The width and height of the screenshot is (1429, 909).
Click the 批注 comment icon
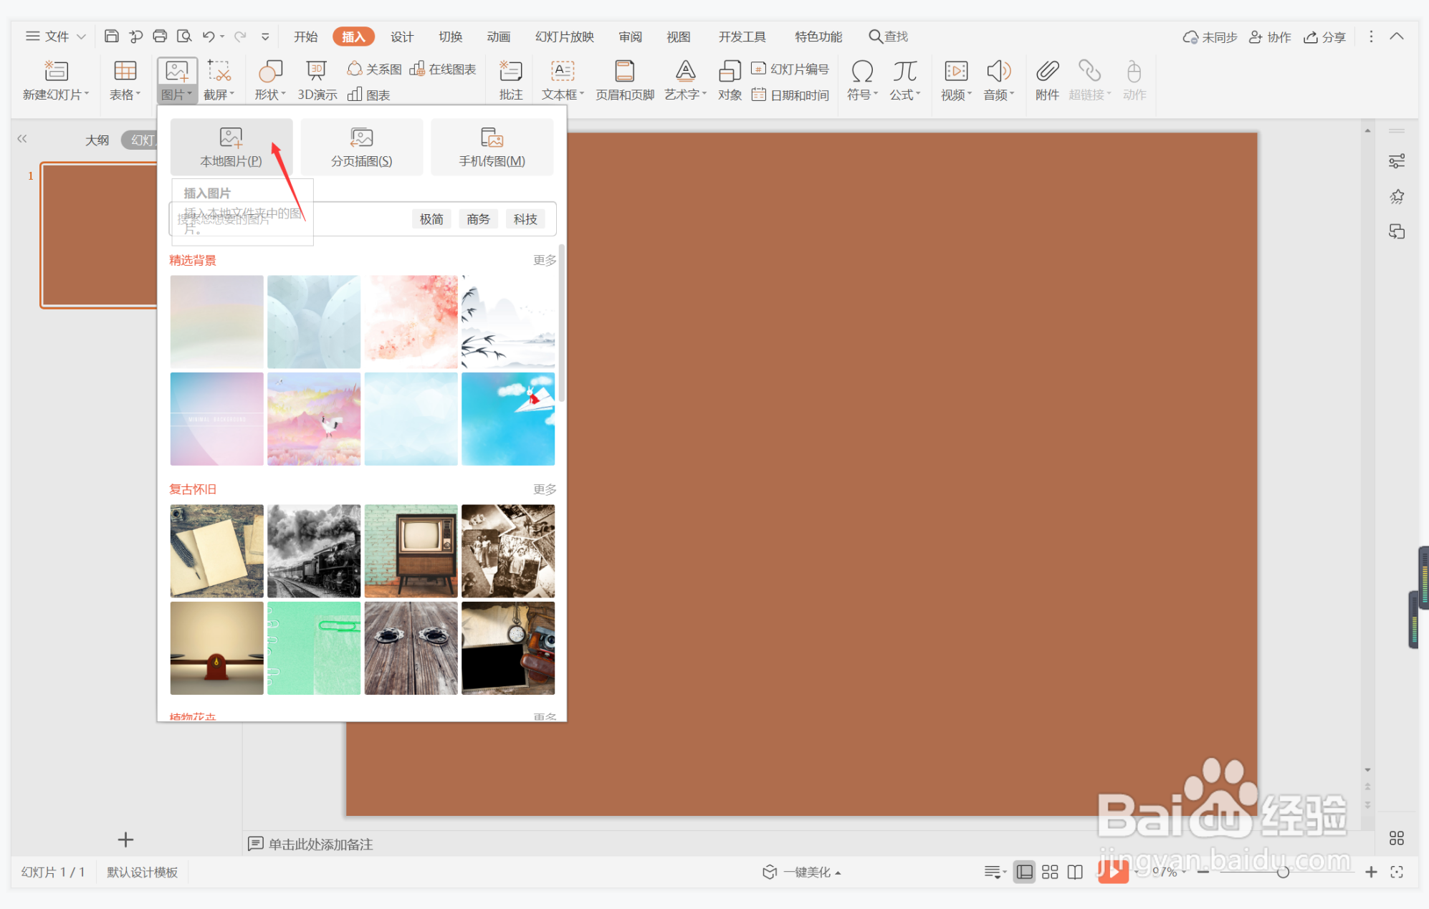pos(511,71)
